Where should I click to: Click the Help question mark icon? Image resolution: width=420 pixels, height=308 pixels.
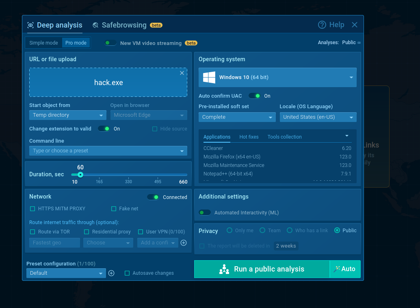[x=322, y=25]
